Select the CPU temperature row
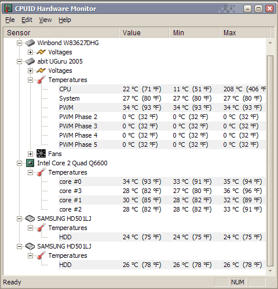278x289 pixels. click(162, 89)
